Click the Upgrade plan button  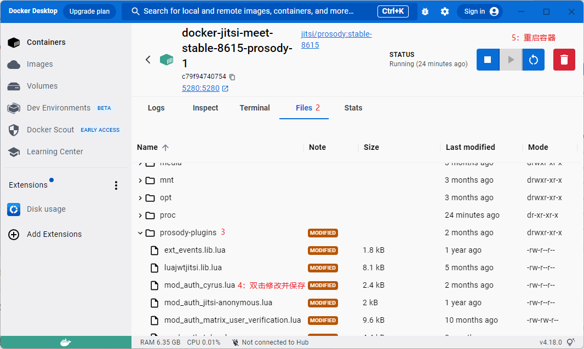tap(89, 11)
